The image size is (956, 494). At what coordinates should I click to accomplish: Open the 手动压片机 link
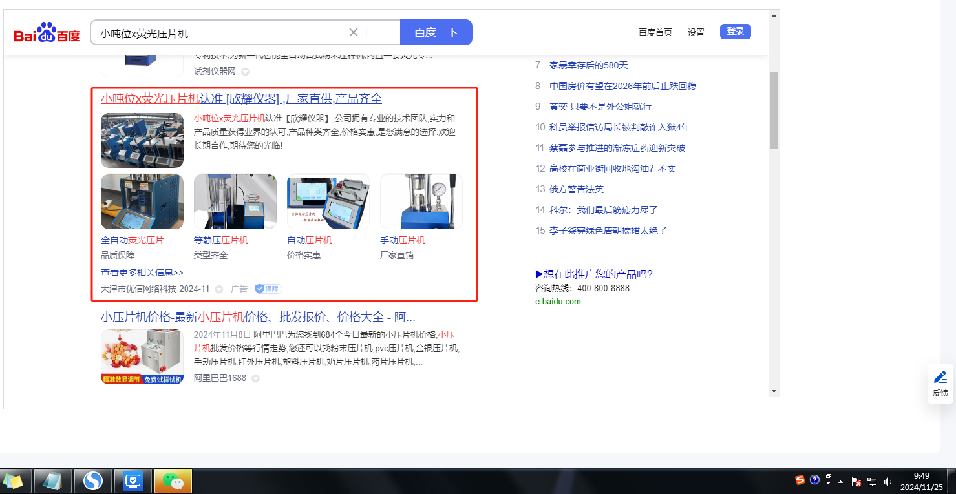pyautogui.click(x=403, y=240)
